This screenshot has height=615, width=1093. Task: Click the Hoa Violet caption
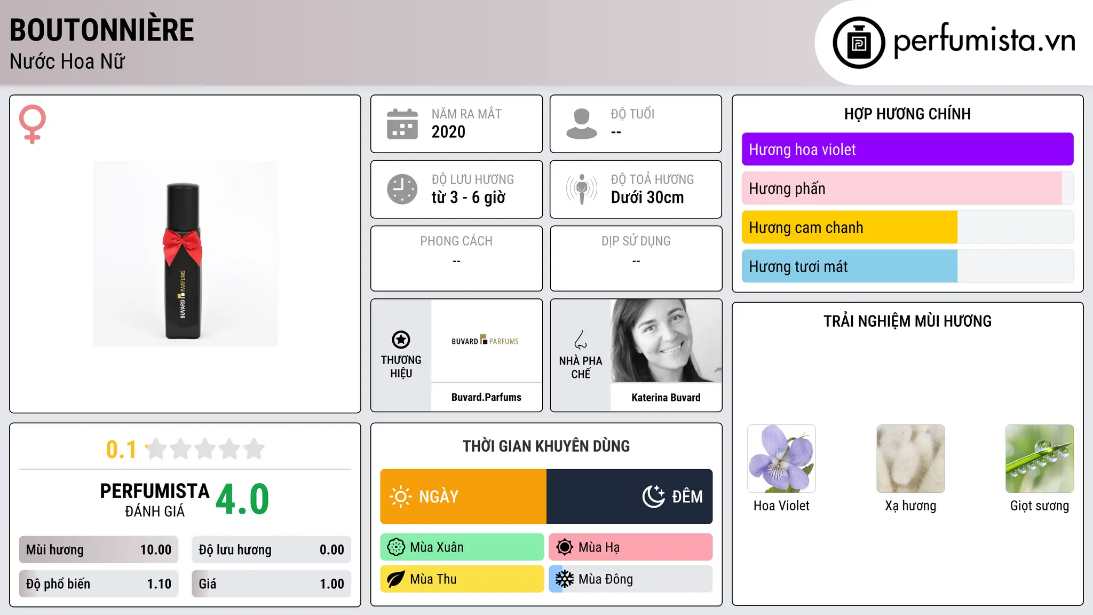point(781,506)
